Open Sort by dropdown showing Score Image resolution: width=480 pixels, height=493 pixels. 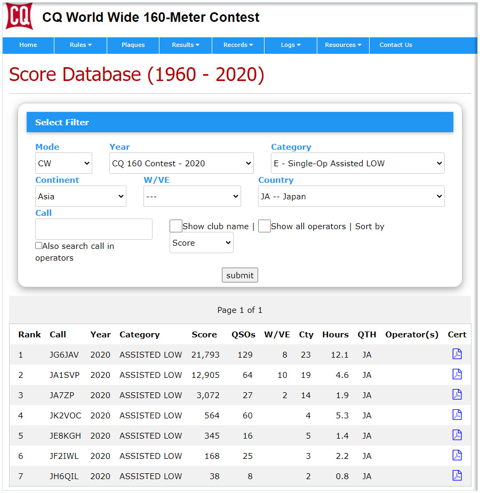point(201,243)
